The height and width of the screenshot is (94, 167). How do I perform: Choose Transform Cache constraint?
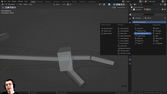[125, 53]
